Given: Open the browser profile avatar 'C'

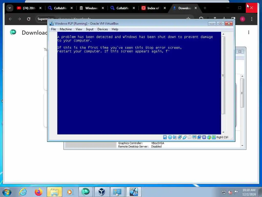Looking at the screenshot, I should tap(243, 19).
